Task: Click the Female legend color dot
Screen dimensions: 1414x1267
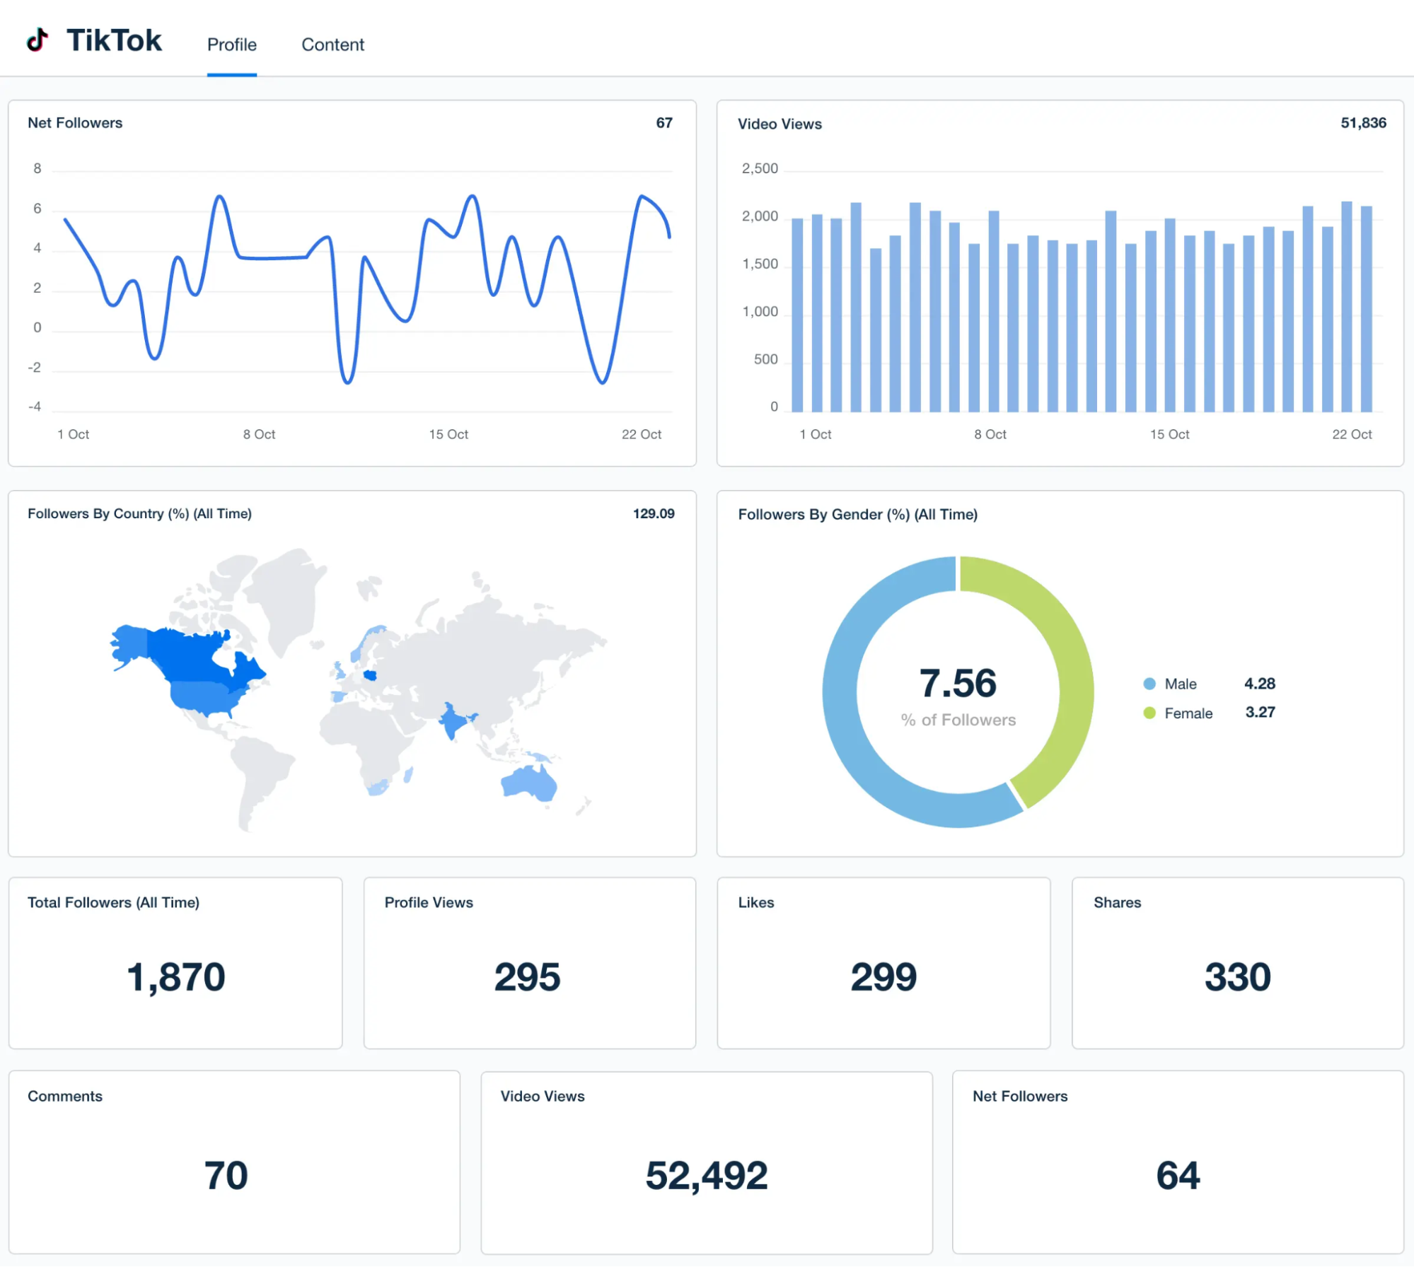Action: (1149, 713)
